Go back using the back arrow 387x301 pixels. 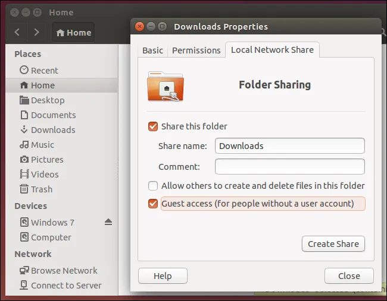[x=17, y=33]
